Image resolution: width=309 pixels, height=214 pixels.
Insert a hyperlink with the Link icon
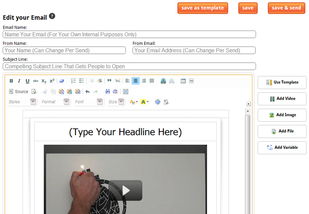point(163,81)
